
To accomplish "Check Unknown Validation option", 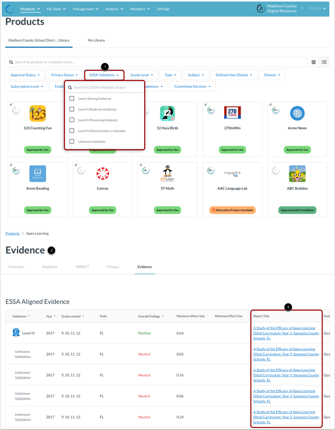I will point(72,141).
